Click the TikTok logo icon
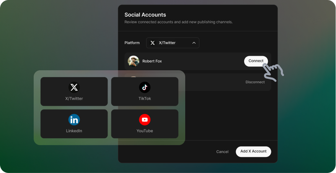 [x=145, y=87]
